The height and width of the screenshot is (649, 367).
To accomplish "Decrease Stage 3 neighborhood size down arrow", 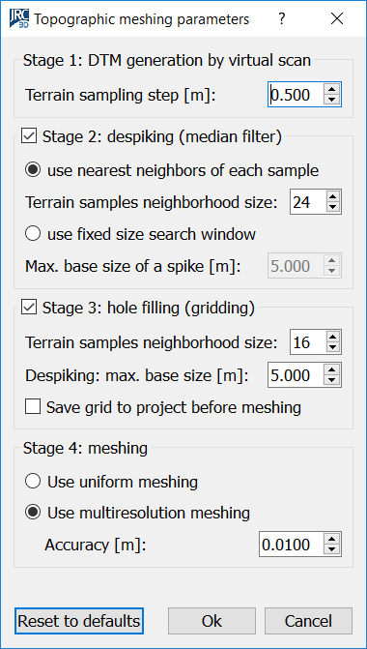I will click(332, 347).
